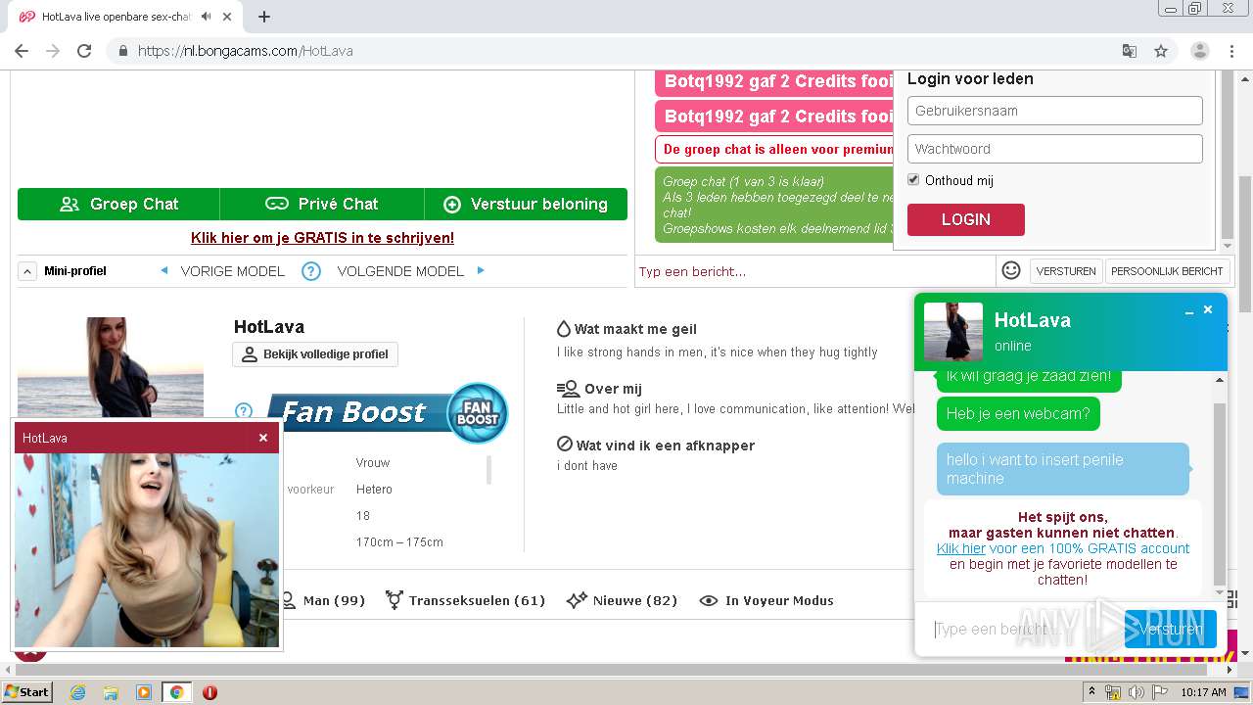
Task: Click the red LOGIN button
Action: click(966, 219)
